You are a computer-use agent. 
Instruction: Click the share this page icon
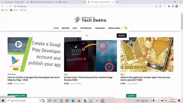click(x=156, y=6)
